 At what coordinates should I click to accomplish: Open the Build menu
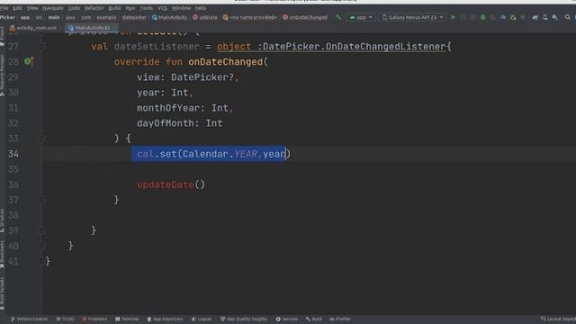(x=114, y=8)
